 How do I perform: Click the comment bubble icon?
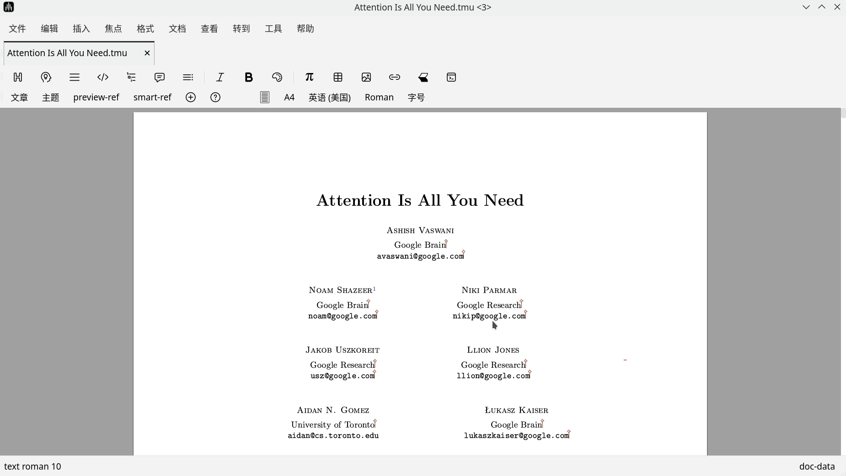tap(160, 77)
